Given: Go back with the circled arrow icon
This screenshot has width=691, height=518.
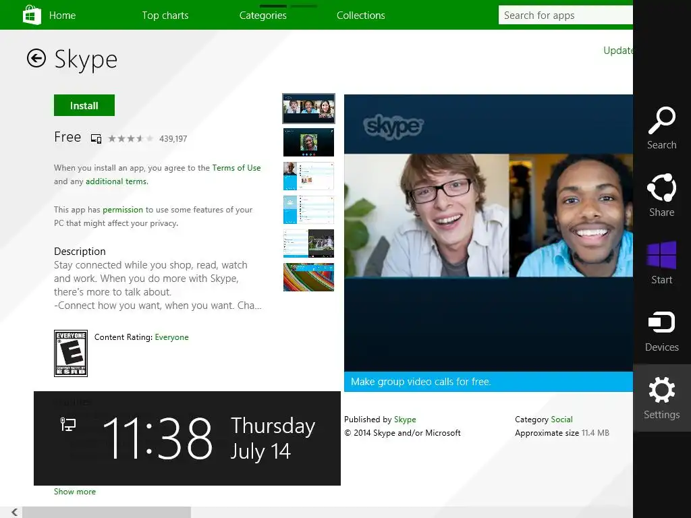Looking at the screenshot, I should pos(36,58).
